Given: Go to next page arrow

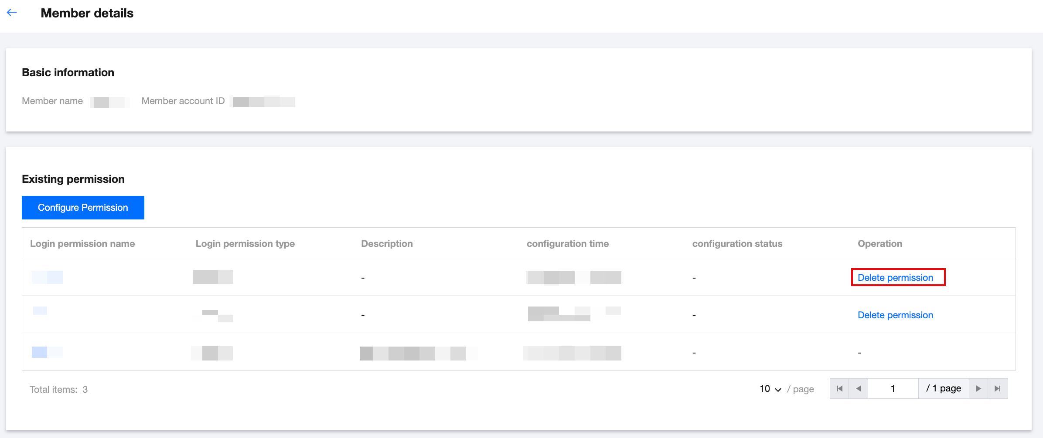Looking at the screenshot, I should 978,388.
